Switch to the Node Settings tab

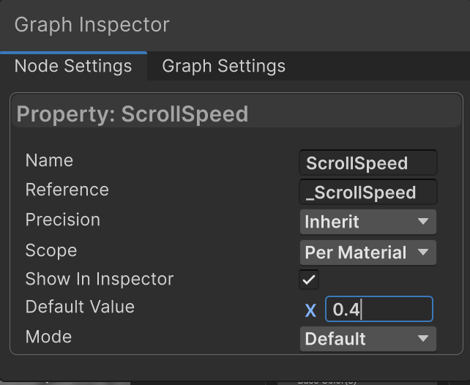73,66
